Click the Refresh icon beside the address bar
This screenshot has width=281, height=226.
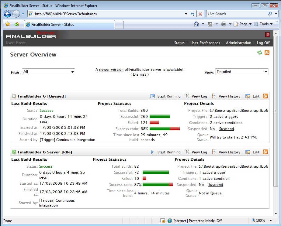click(193, 14)
